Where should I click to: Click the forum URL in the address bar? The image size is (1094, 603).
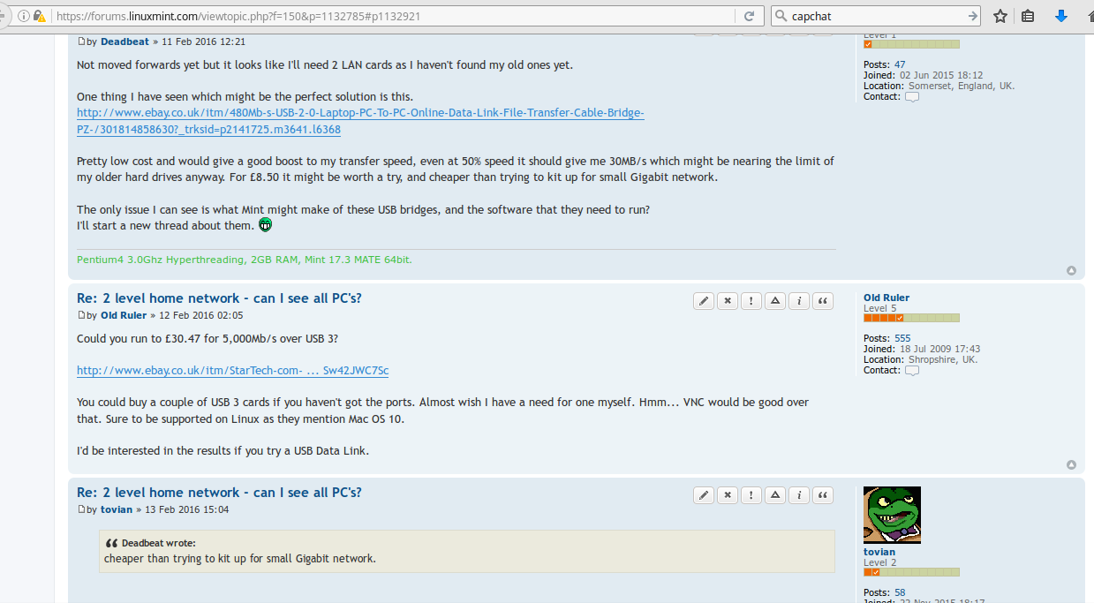[238, 16]
